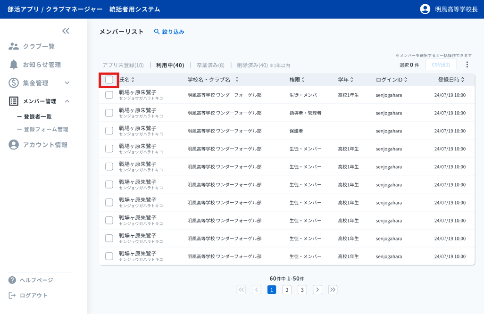484x314 pixels.
Task: Click the メンバー管理 list icon
Action: [14, 101]
